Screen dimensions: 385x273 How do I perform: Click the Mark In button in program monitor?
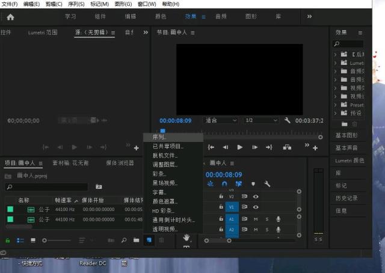[211, 147]
